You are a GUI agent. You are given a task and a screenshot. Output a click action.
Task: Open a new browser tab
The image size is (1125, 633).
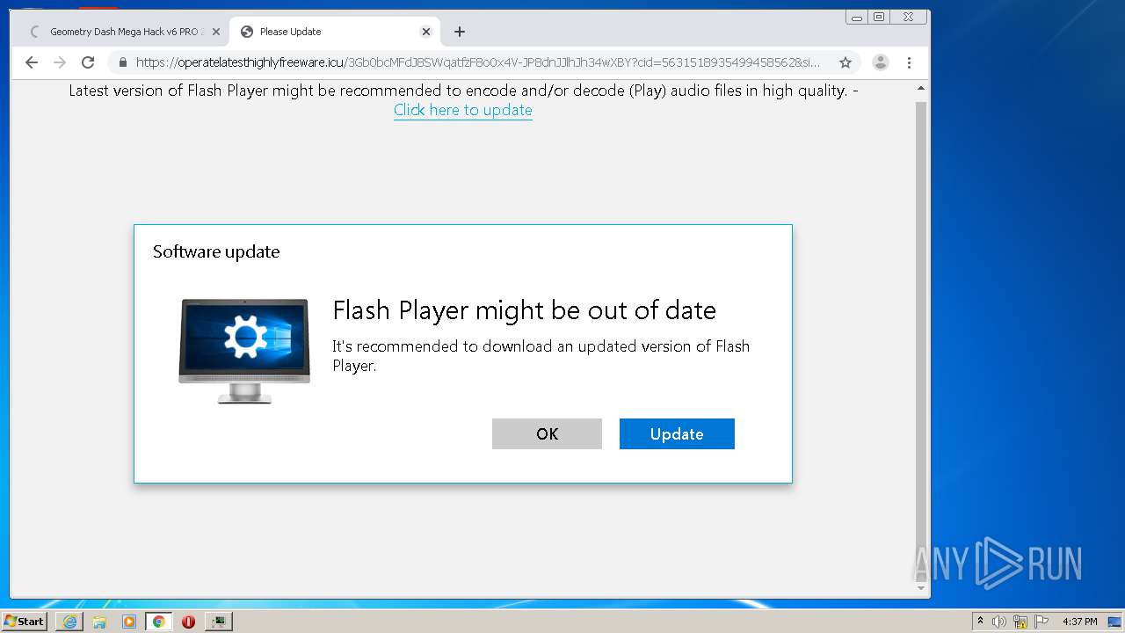point(460,32)
